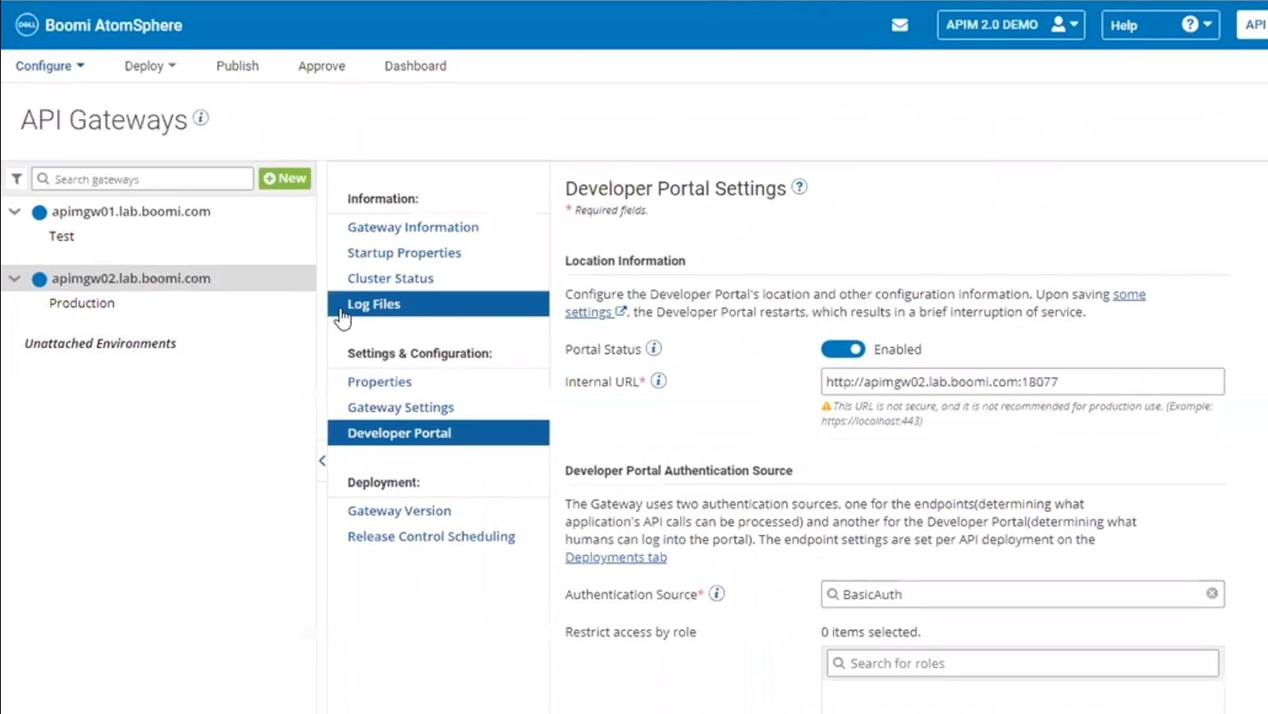The height and width of the screenshot is (714, 1268).
Task: Select Developer Portal menu item
Action: click(x=438, y=433)
